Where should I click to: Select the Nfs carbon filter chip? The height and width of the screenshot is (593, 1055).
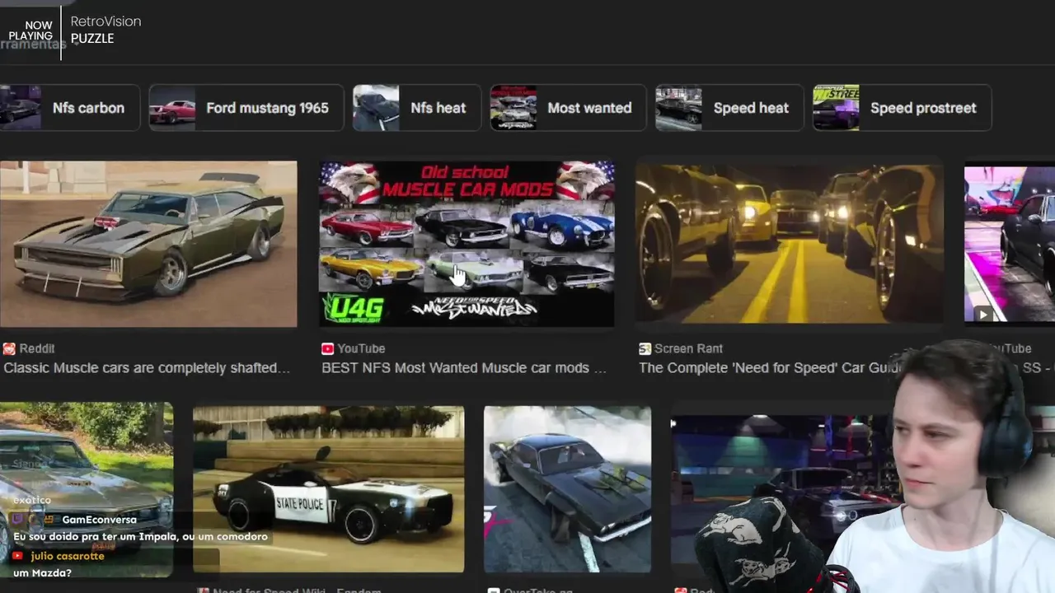click(68, 108)
